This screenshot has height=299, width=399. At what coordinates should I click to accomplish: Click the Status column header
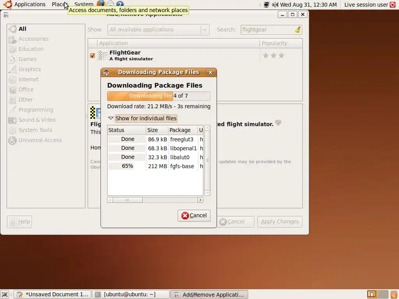click(x=127, y=130)
